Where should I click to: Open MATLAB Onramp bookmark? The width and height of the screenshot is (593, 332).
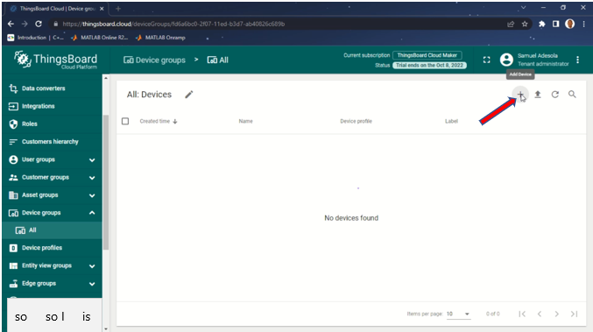pos(160,38)
